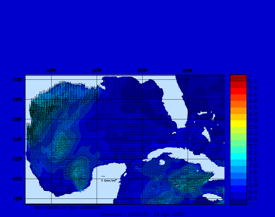Select the 28N latitude label
The image size is (275, 217).
pyautogui.click(x=17, y=100)
